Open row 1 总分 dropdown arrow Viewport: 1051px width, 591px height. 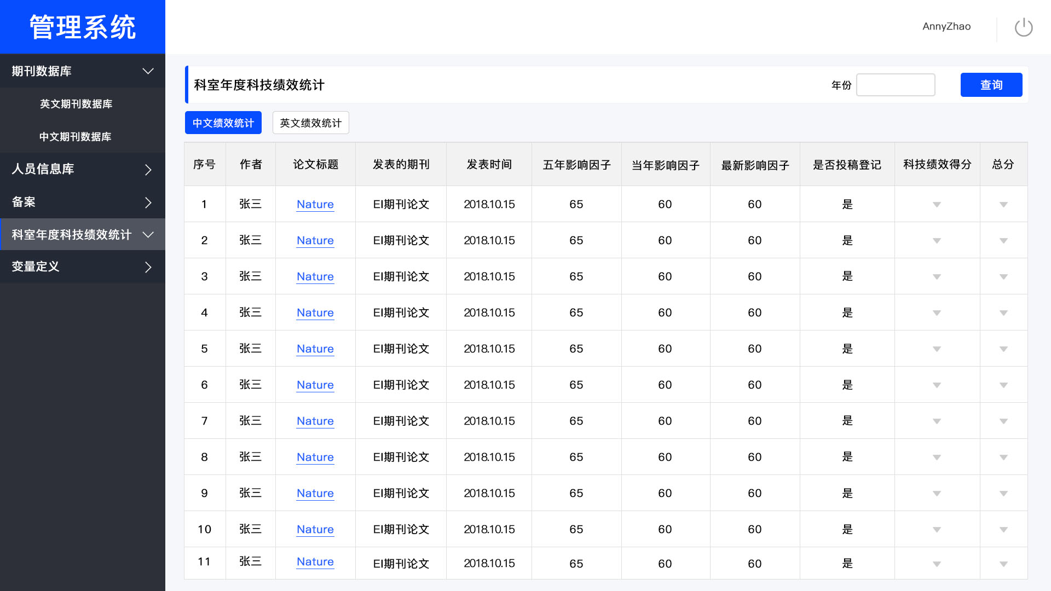pos(1003,205)
